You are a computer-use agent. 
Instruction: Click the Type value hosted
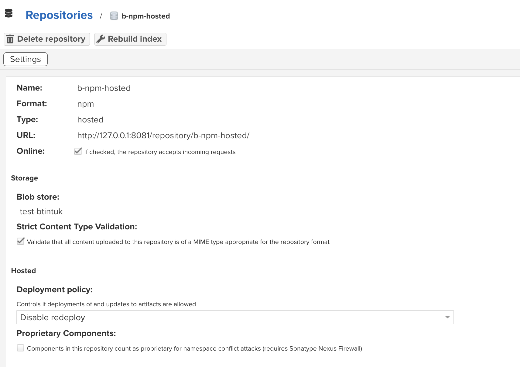click(x=90, y=120)
